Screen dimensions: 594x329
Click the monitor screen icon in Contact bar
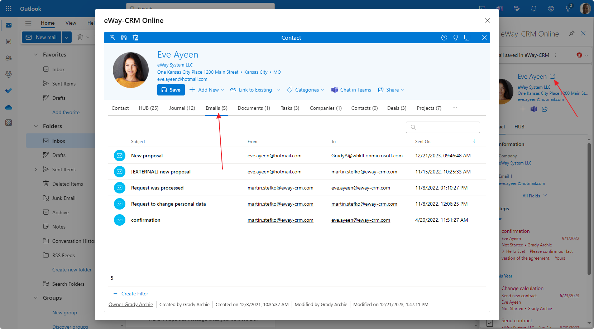[467, 38]
